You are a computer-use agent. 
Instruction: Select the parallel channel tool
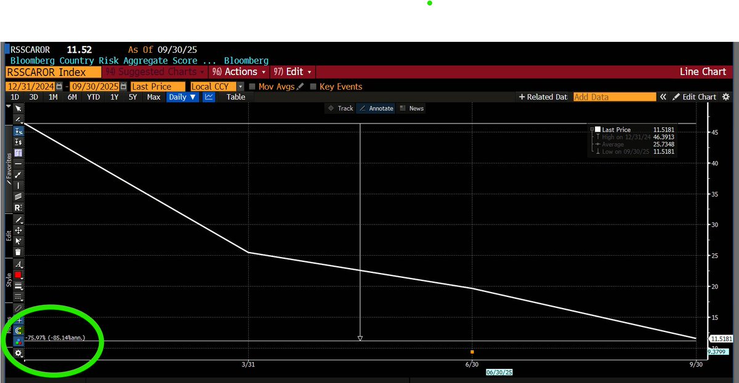[18, 195]
